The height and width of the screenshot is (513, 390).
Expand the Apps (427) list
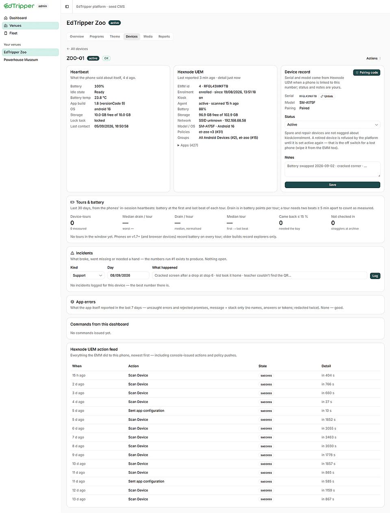188,145
